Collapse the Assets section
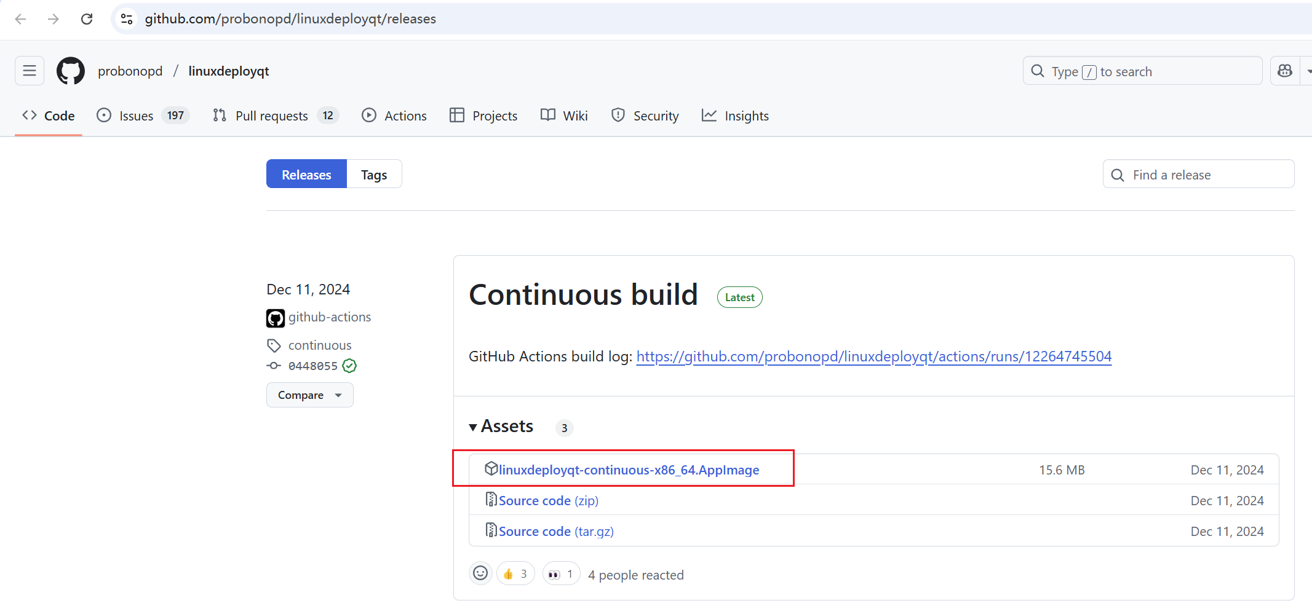 (501, 426)
